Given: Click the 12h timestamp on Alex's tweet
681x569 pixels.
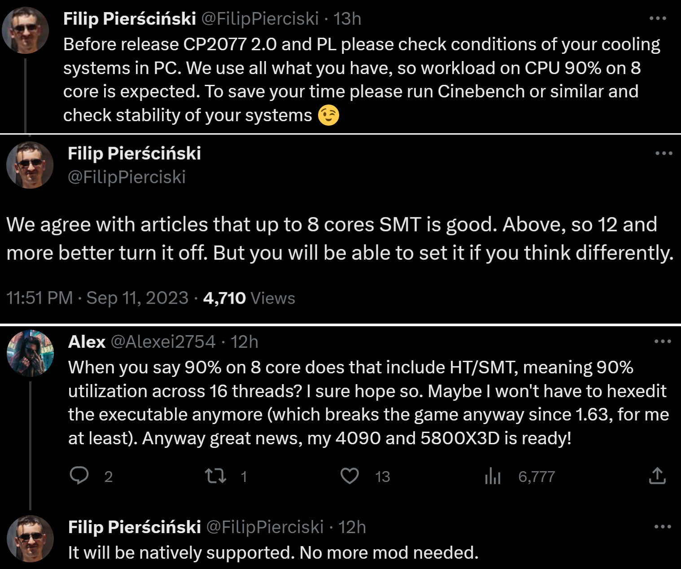Looking at the screenshot, I should pos(244,342).
